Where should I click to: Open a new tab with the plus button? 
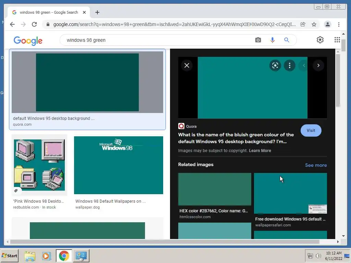pos(97,12)
